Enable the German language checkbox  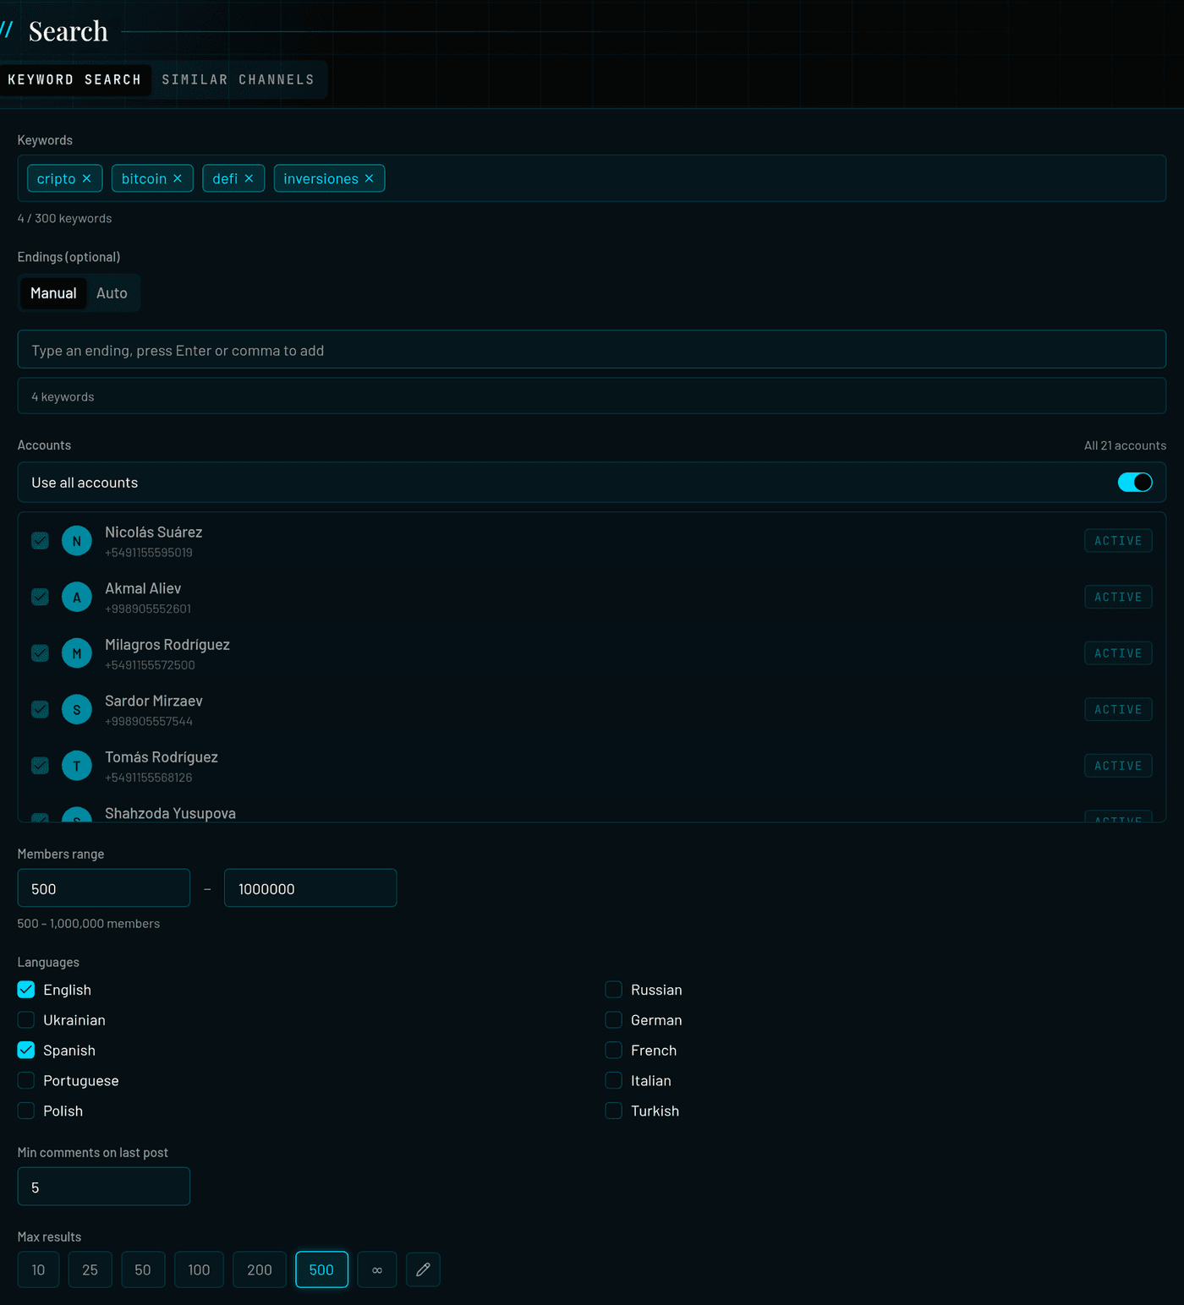(x=614, y=1020)
